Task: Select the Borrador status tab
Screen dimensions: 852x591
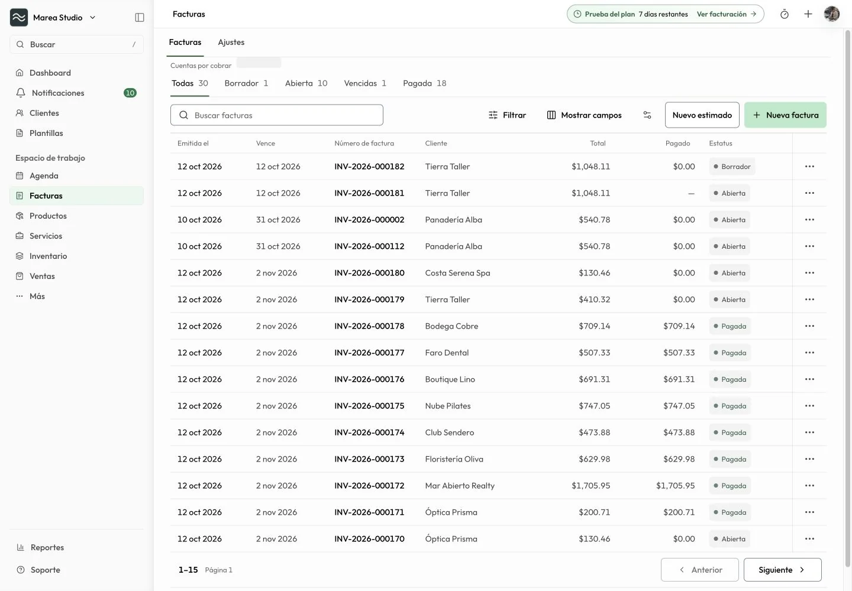Action: tap(246, 83)
